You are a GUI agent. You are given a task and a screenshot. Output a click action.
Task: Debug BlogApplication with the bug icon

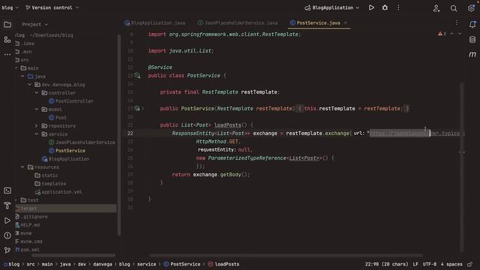pyautogui.click(x=385, y=7)
